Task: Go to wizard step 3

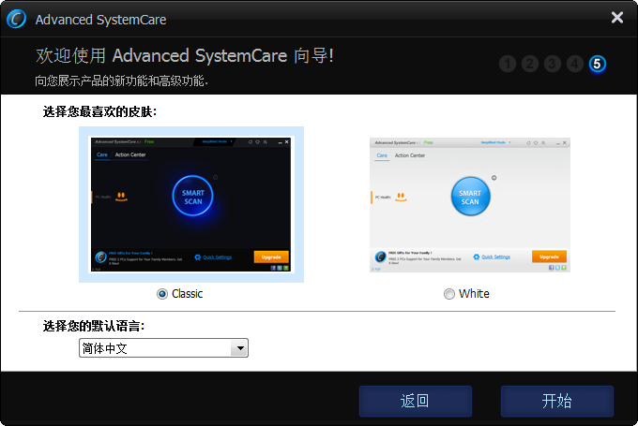Action: point(552,64)
